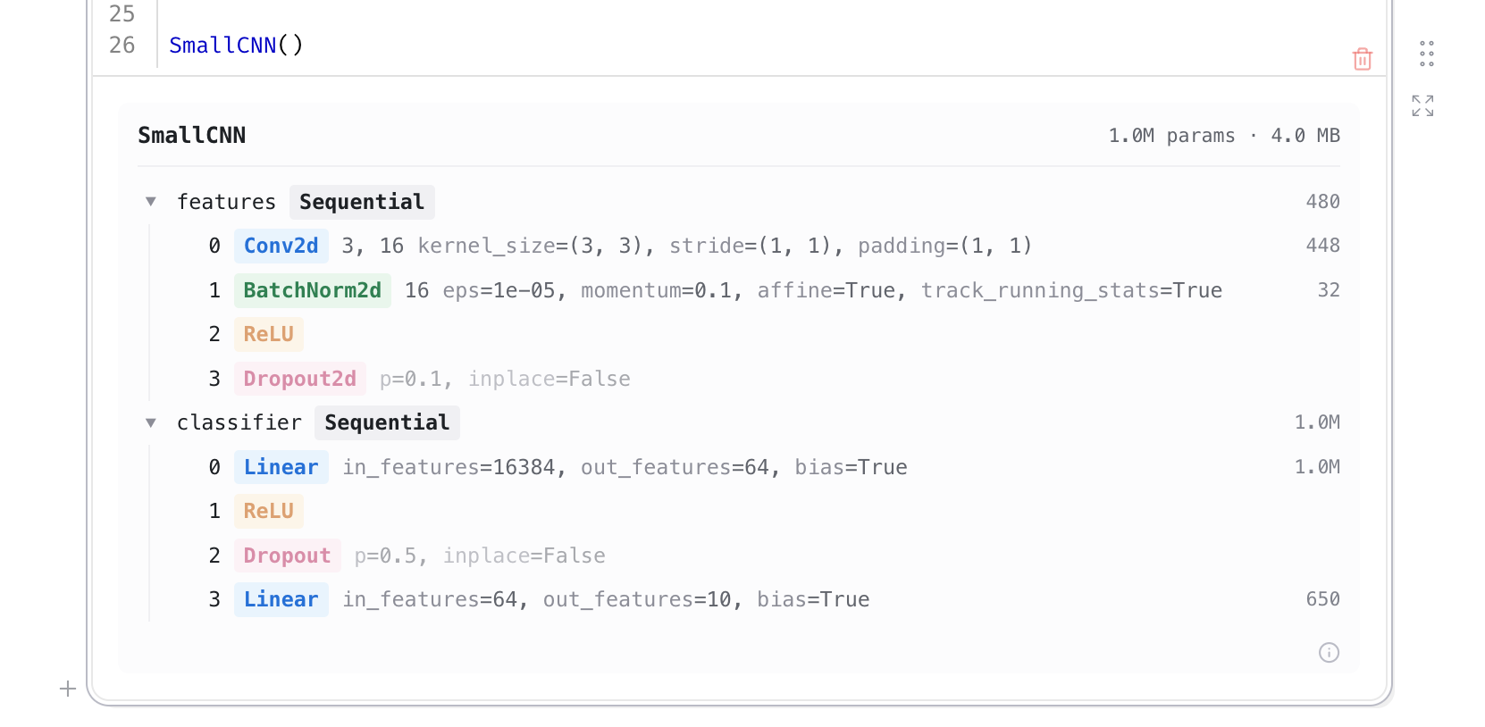Select the Conv2d layer badge
The image size is (1485, 727).
[x=281, y=246]
